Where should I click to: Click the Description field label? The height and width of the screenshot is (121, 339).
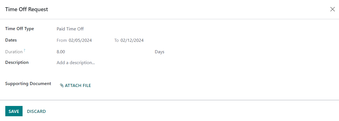(x=17, y=62)
